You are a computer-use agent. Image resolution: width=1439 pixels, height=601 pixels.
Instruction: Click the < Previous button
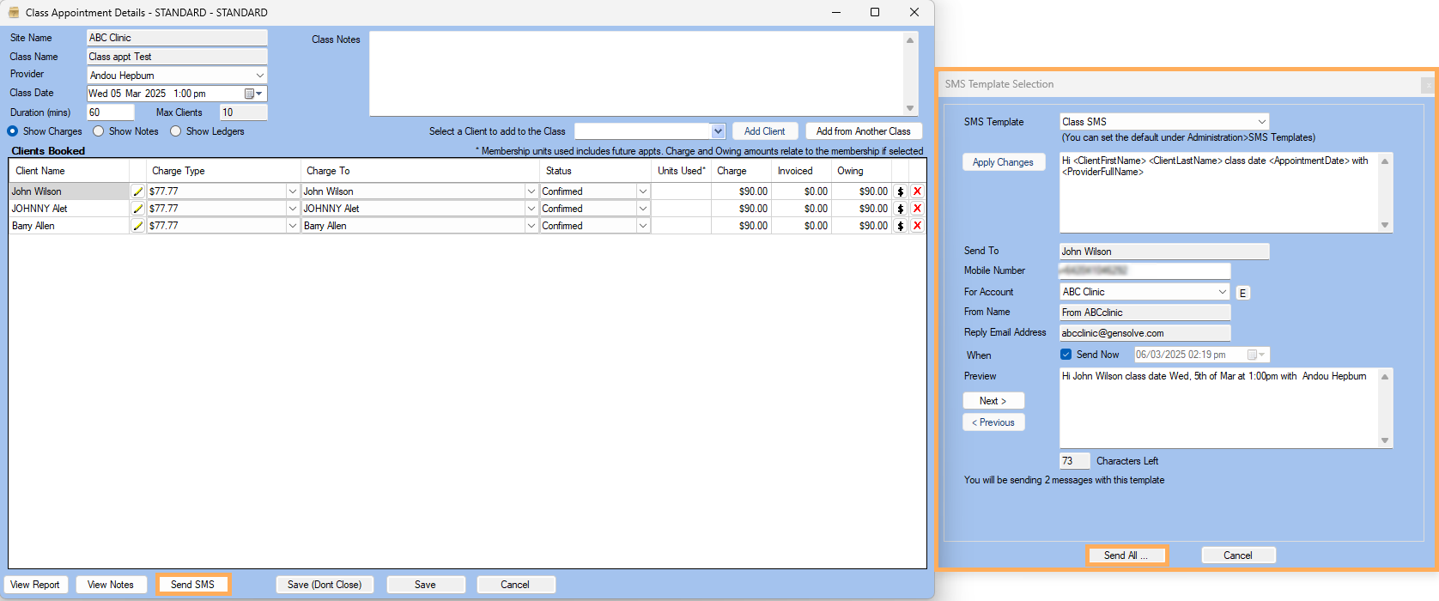point(993,422)
